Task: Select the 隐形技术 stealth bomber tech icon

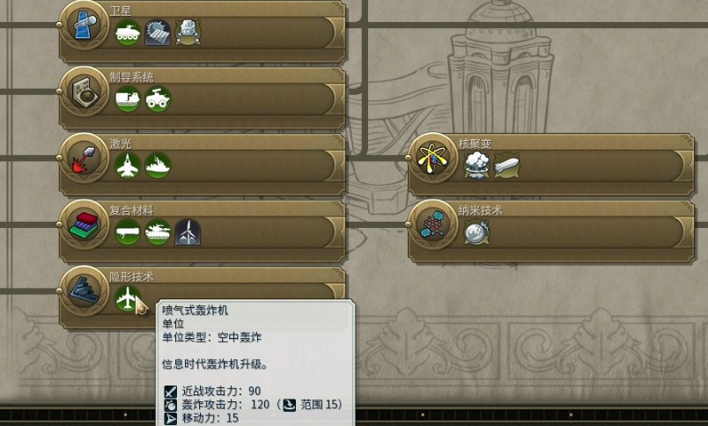Action: (85, 290)
